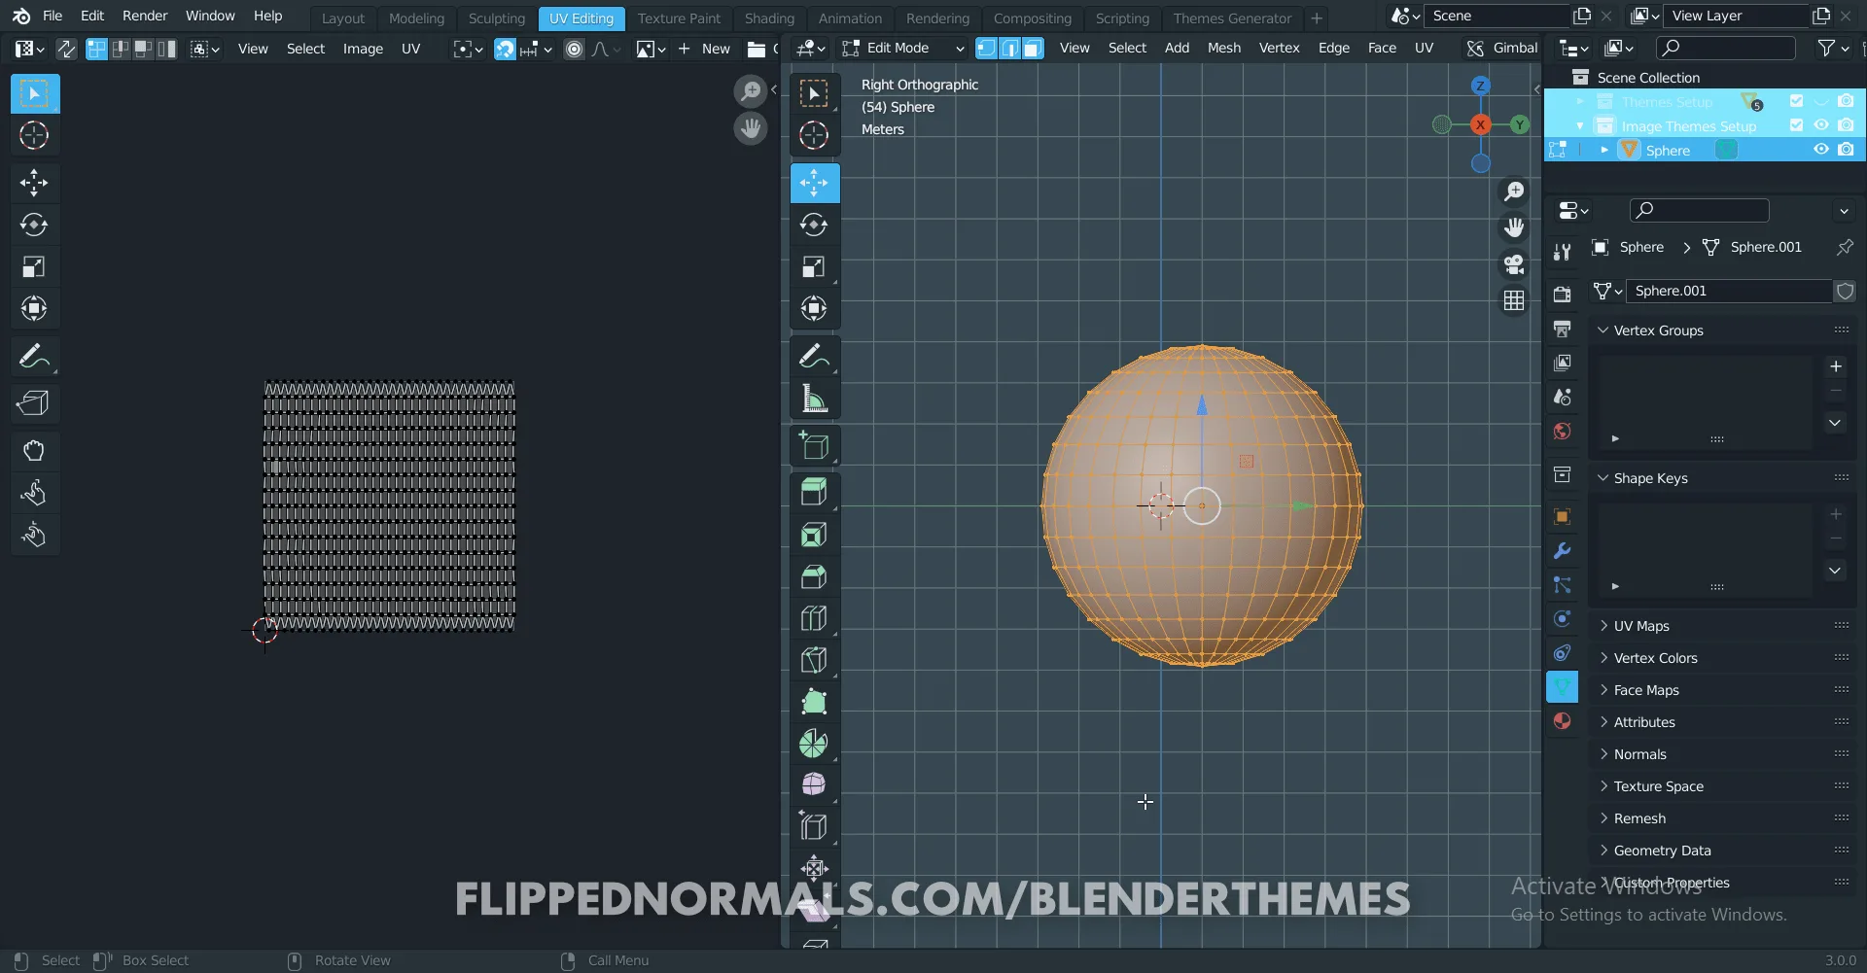Click the New button to create an image

716,48
